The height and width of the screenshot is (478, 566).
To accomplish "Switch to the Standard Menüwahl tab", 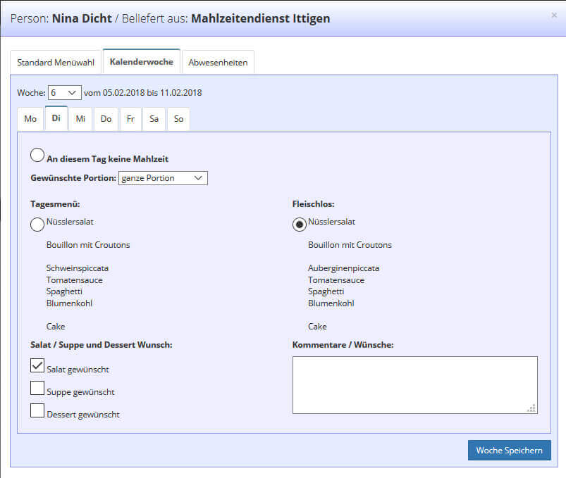I will (x=56, y=62).
